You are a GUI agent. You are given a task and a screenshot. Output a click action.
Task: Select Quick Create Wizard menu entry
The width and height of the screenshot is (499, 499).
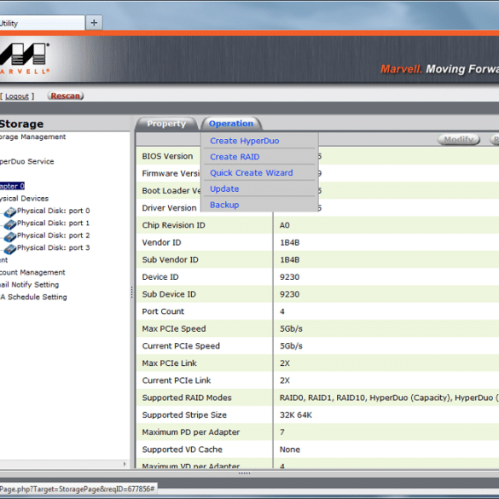click(251, 173)
